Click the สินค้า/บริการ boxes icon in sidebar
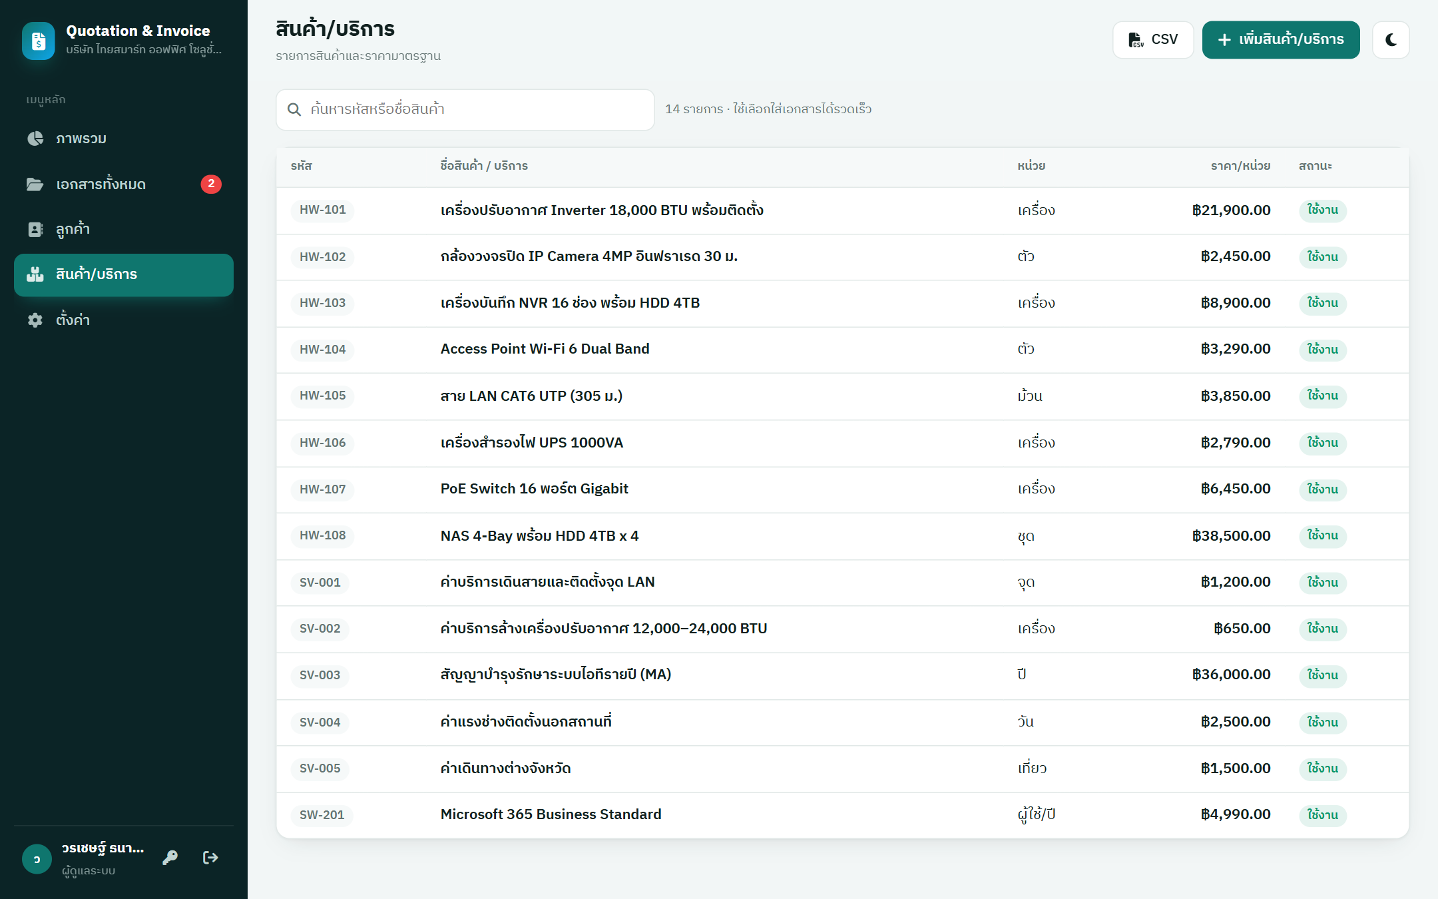Viewport: 1438px width, 899px height. 35,274
